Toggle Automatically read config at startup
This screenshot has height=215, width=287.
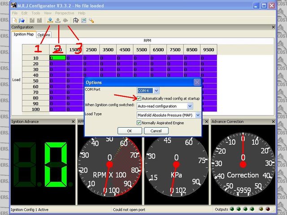(139, 98)
